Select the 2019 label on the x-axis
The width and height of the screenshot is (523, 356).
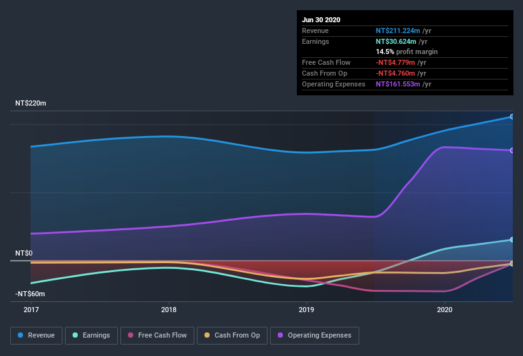point(306,310)
